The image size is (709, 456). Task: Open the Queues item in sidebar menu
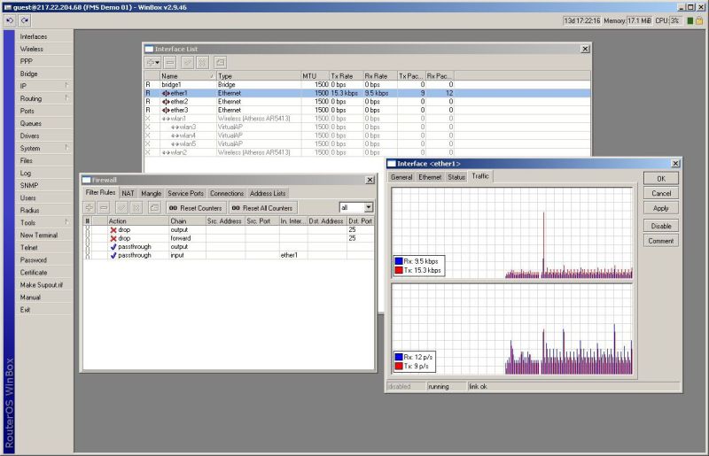(31, 123)
